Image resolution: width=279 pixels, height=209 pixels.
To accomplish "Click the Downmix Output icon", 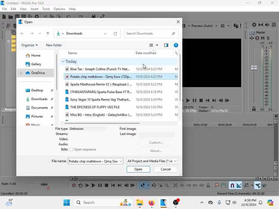I will coord(261,25).
